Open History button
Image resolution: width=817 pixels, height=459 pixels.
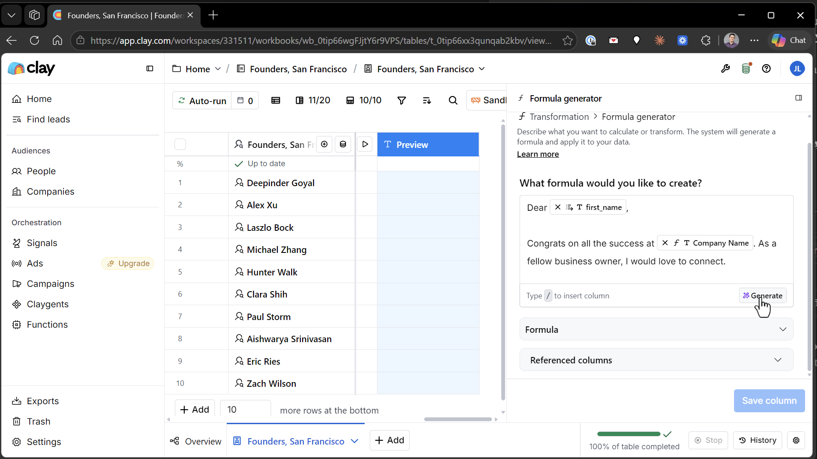pos(758,440)
